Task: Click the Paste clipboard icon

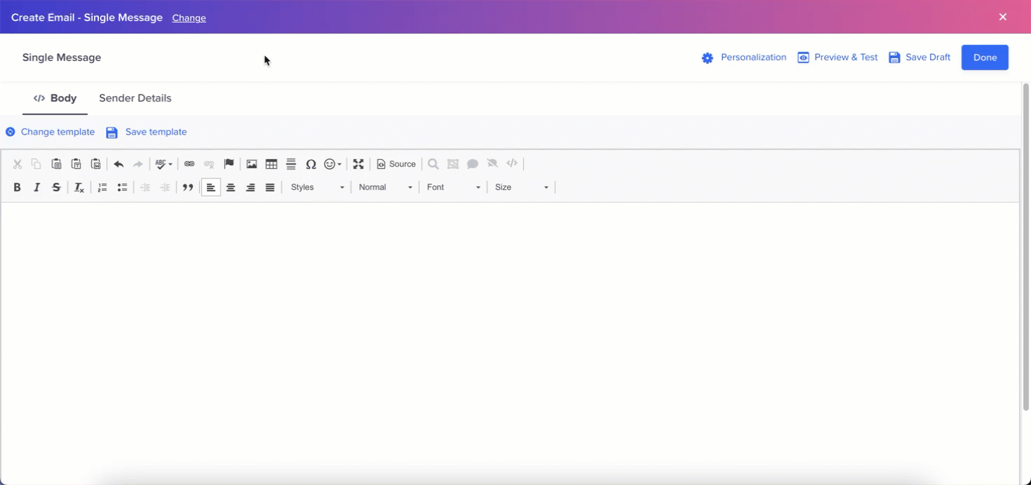Action: coord(56,164)
